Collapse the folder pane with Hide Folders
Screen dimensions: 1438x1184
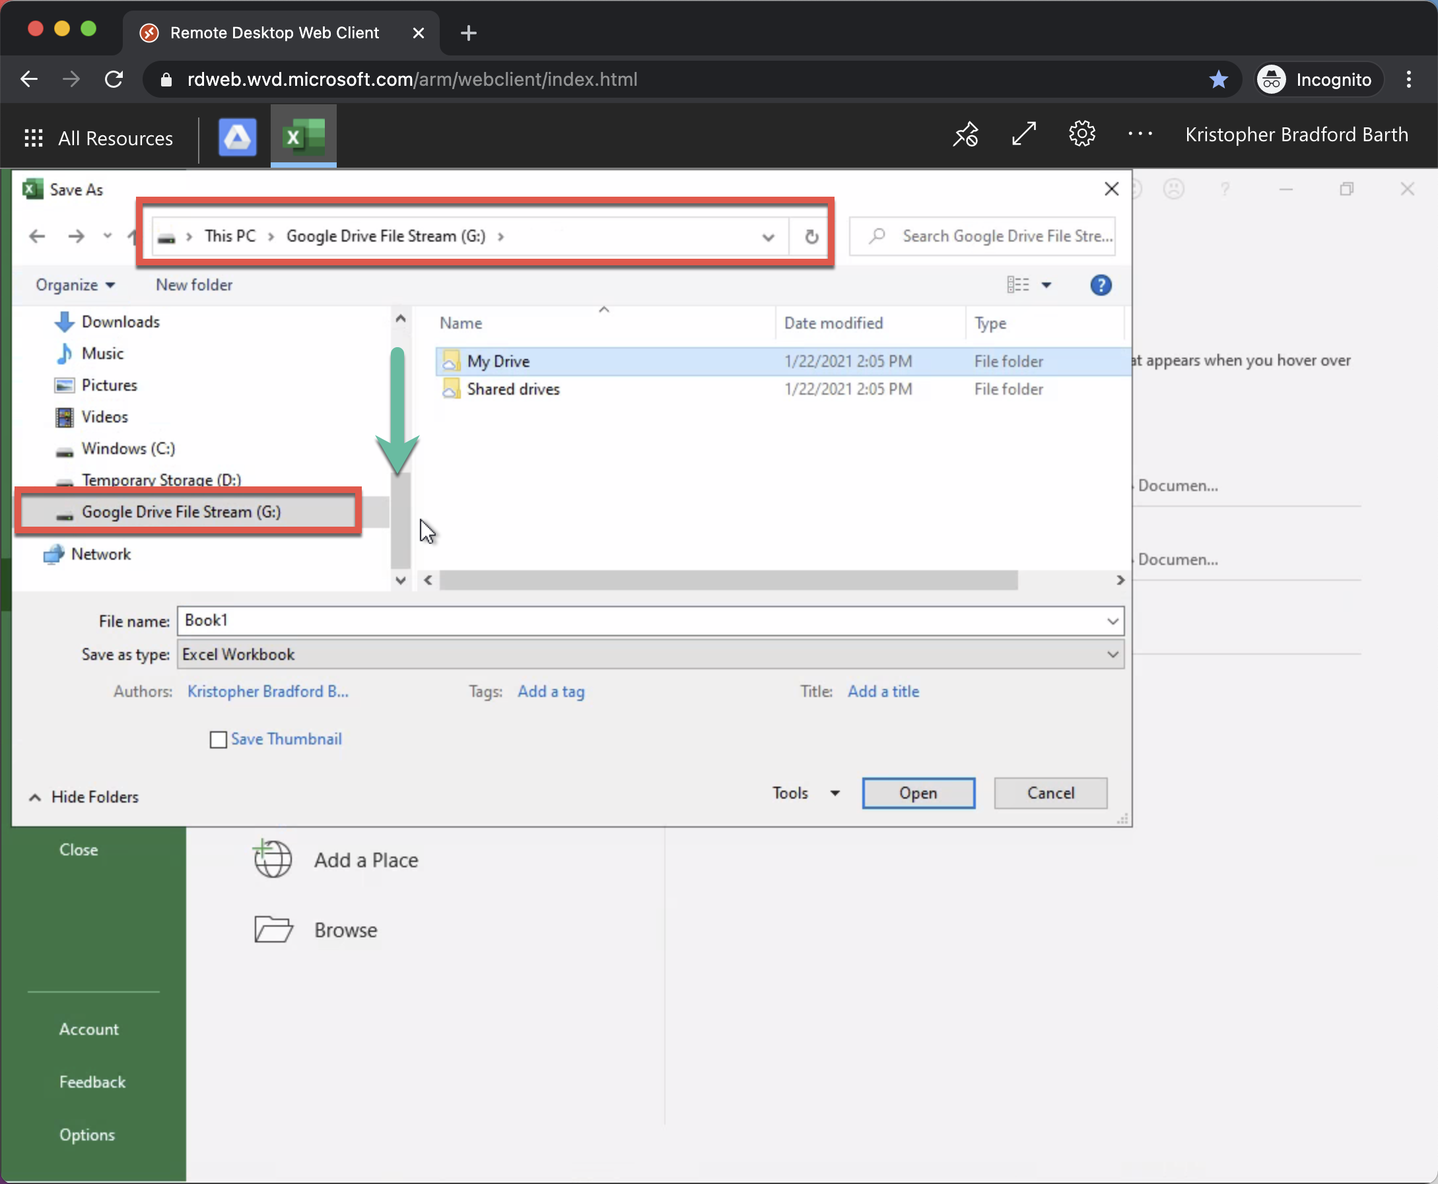pos(83,797)
